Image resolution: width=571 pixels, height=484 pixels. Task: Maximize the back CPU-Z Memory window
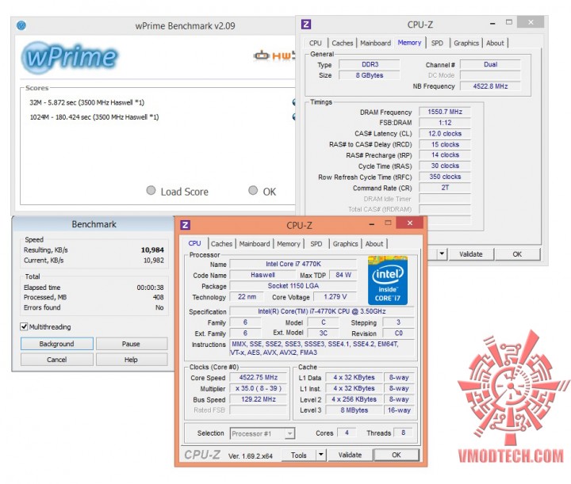click(x=509, y=22)
